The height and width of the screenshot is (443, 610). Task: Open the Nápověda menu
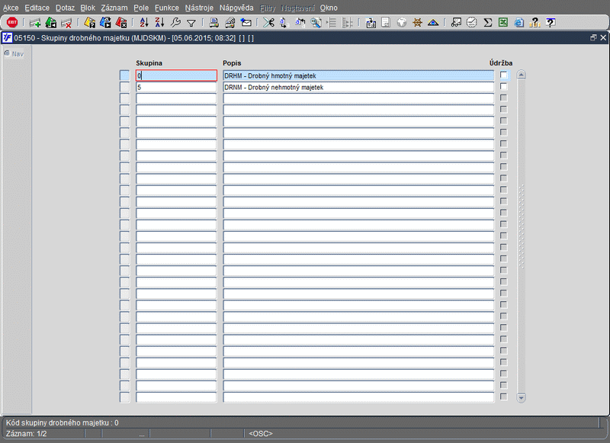236,8
